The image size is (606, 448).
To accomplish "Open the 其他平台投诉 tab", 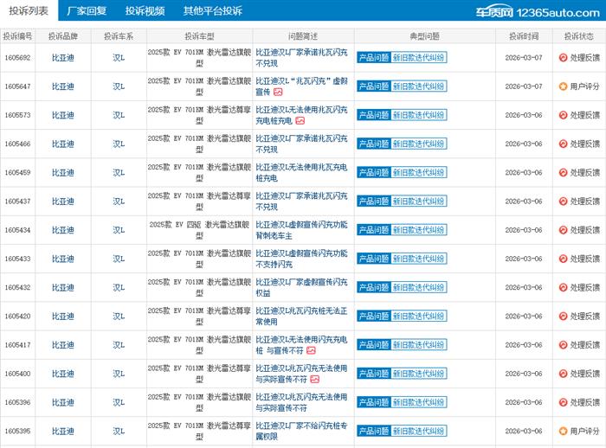I will tap(212, 11).
